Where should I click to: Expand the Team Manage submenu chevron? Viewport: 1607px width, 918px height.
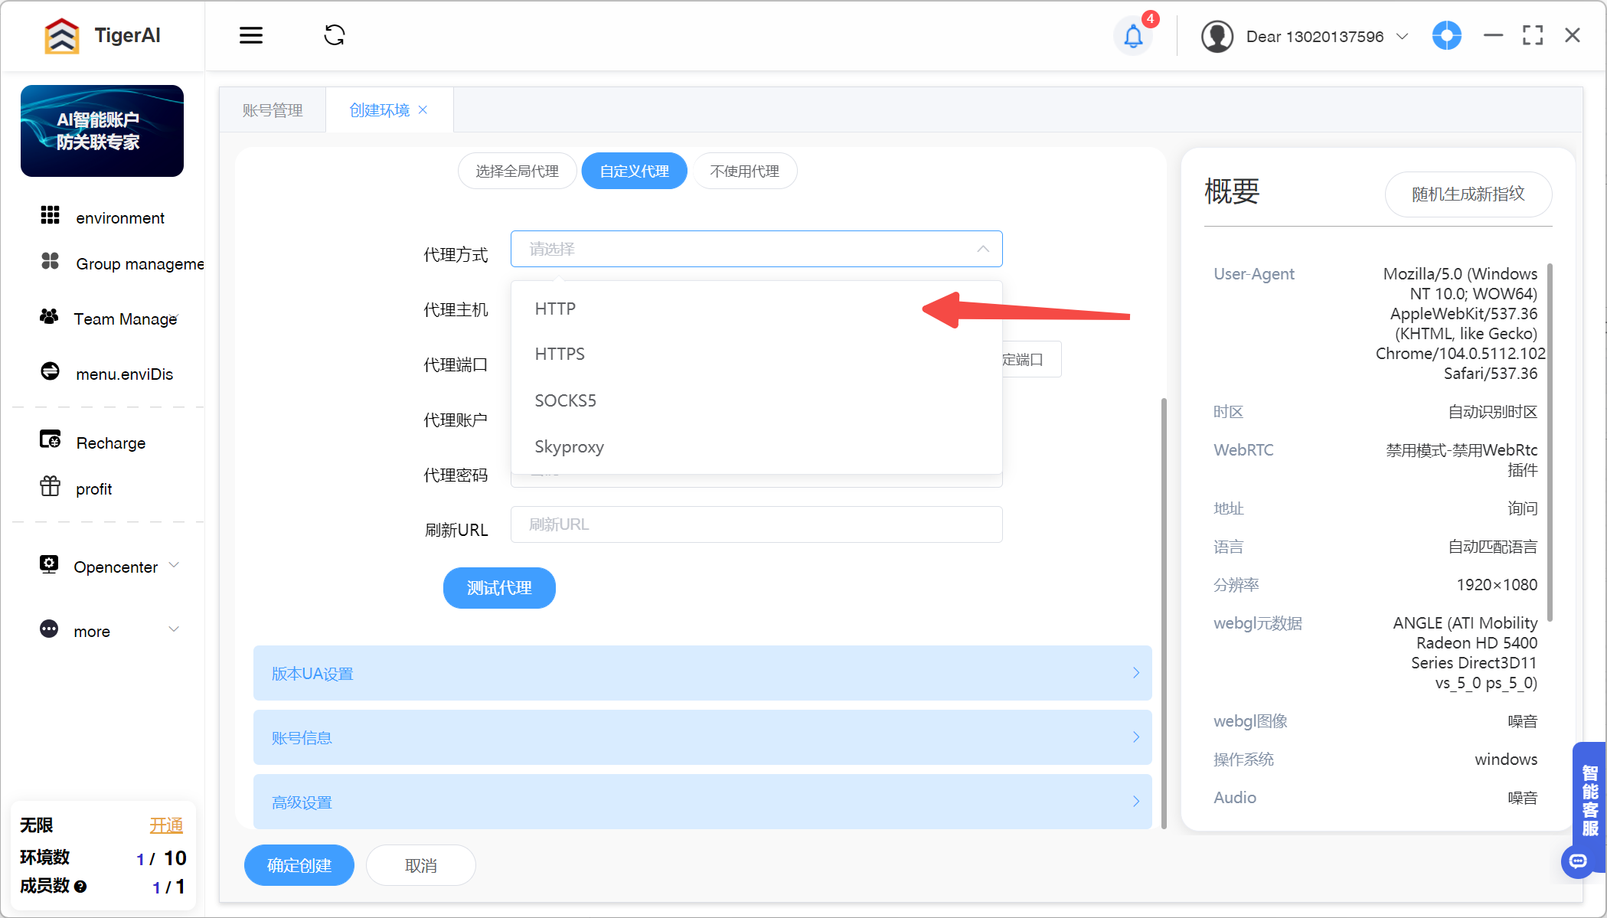coord(175,317)
